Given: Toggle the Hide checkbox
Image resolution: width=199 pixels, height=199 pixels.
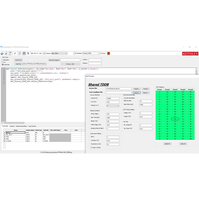Looking at the screenshot, I should coord(101,53).
